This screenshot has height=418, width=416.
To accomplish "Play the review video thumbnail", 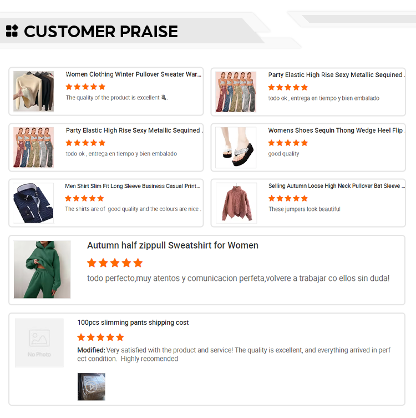I will [x=92, y=387].
